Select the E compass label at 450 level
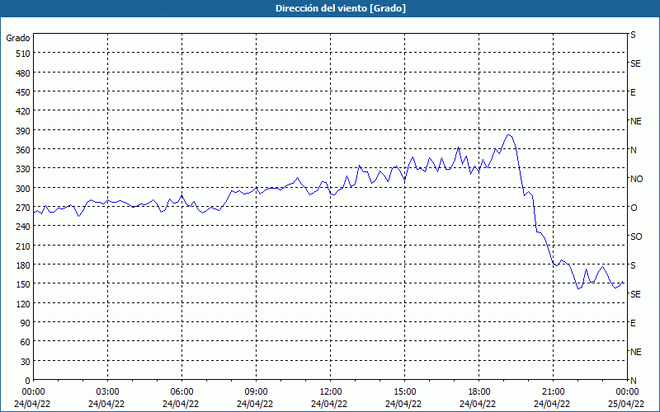The image size is (660, 412). [633, 92]
